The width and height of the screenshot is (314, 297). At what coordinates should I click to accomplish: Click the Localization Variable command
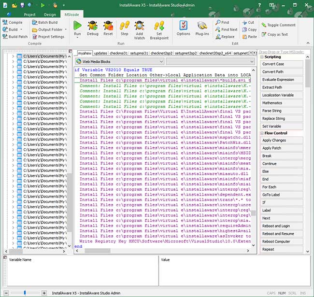(x=281, y=95)
